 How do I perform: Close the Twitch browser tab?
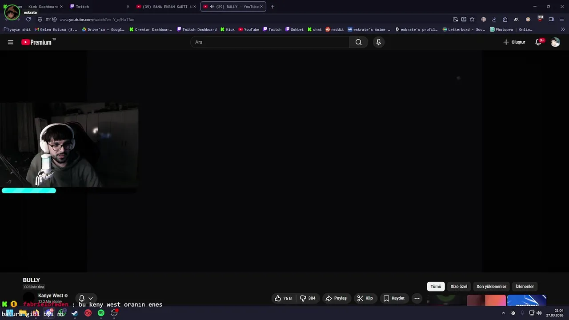coord(128,7)
